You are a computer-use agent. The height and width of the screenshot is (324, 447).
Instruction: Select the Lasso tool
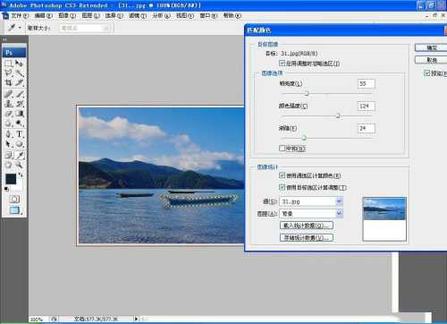coord(9,73)
